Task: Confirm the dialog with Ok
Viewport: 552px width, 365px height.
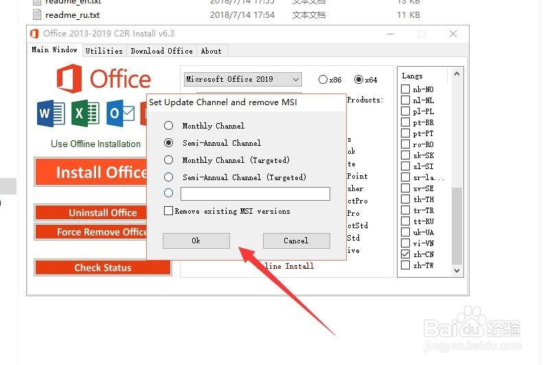Action: coord(196,241)
